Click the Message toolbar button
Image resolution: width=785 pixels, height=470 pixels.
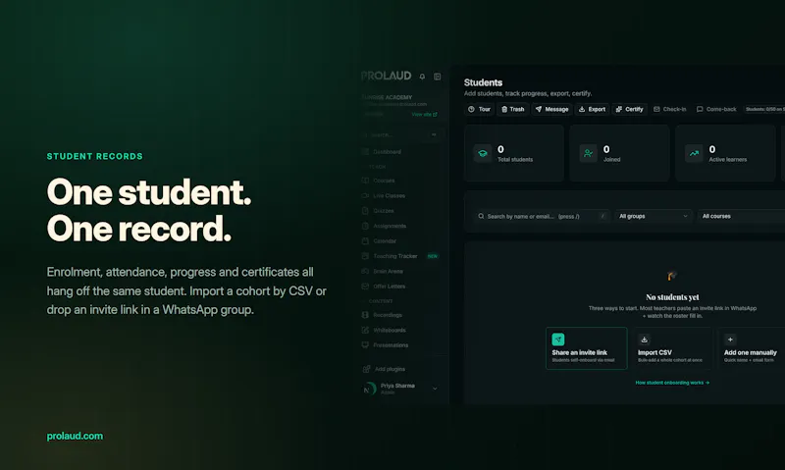coord(551,109)
